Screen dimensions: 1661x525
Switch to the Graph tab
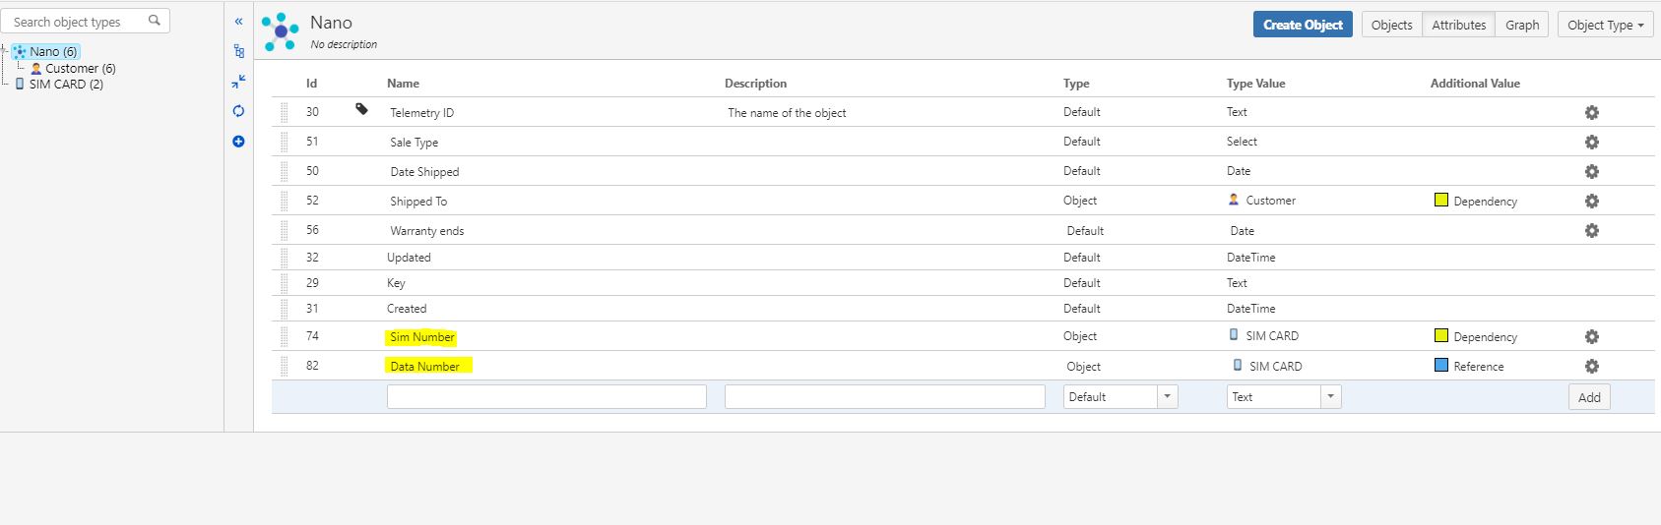coord(1521,25)
